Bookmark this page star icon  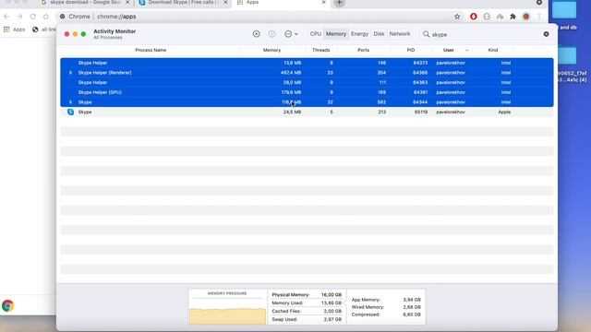click(x=457, y=17)
